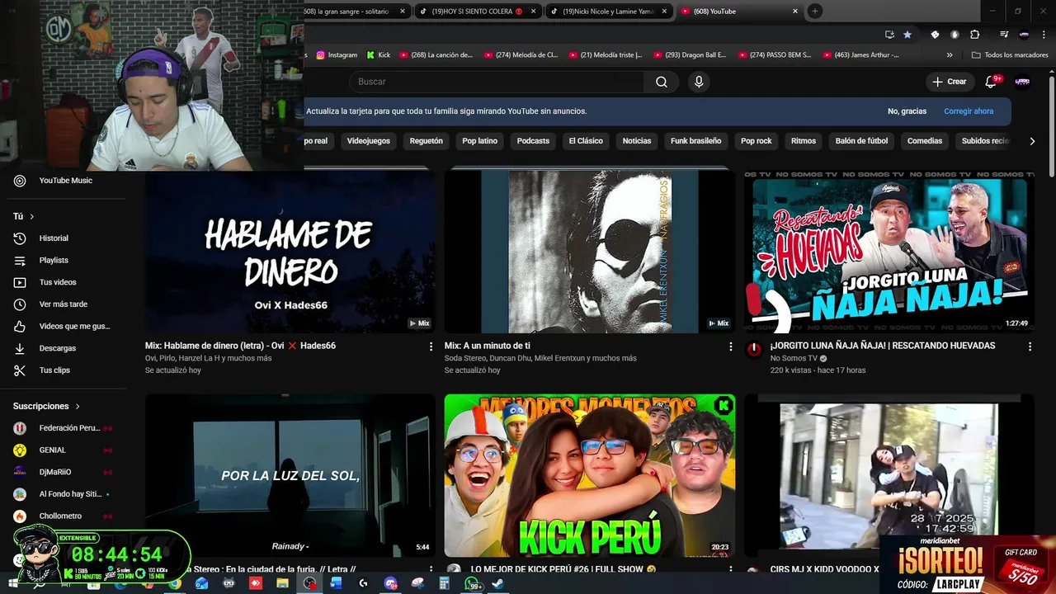This screenshot has height=594, width=1056.
Task: Open options for Jorgito Luna video
Action: click(x=1030, y=346)
